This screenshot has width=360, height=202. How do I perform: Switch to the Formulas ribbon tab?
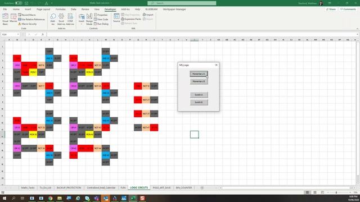coord(60,10)
